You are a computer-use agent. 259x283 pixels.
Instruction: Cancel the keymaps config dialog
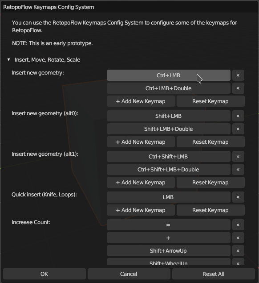pyautogui.click(x=129, y=274)
